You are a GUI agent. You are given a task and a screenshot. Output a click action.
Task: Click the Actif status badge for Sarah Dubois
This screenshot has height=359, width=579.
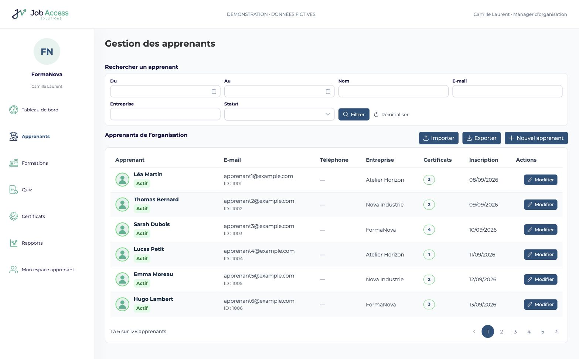[142, 233]
